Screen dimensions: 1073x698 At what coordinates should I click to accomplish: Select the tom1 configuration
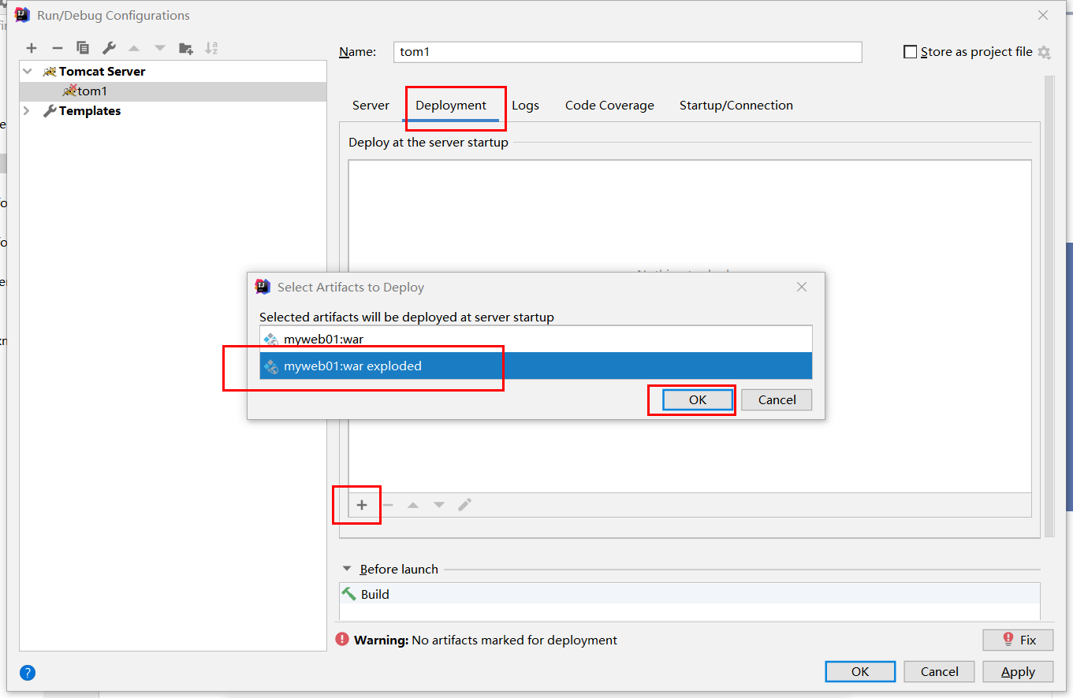click(173, 91)
